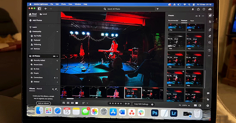
Task: Open the Versions history icon
Action: [209, 50]
